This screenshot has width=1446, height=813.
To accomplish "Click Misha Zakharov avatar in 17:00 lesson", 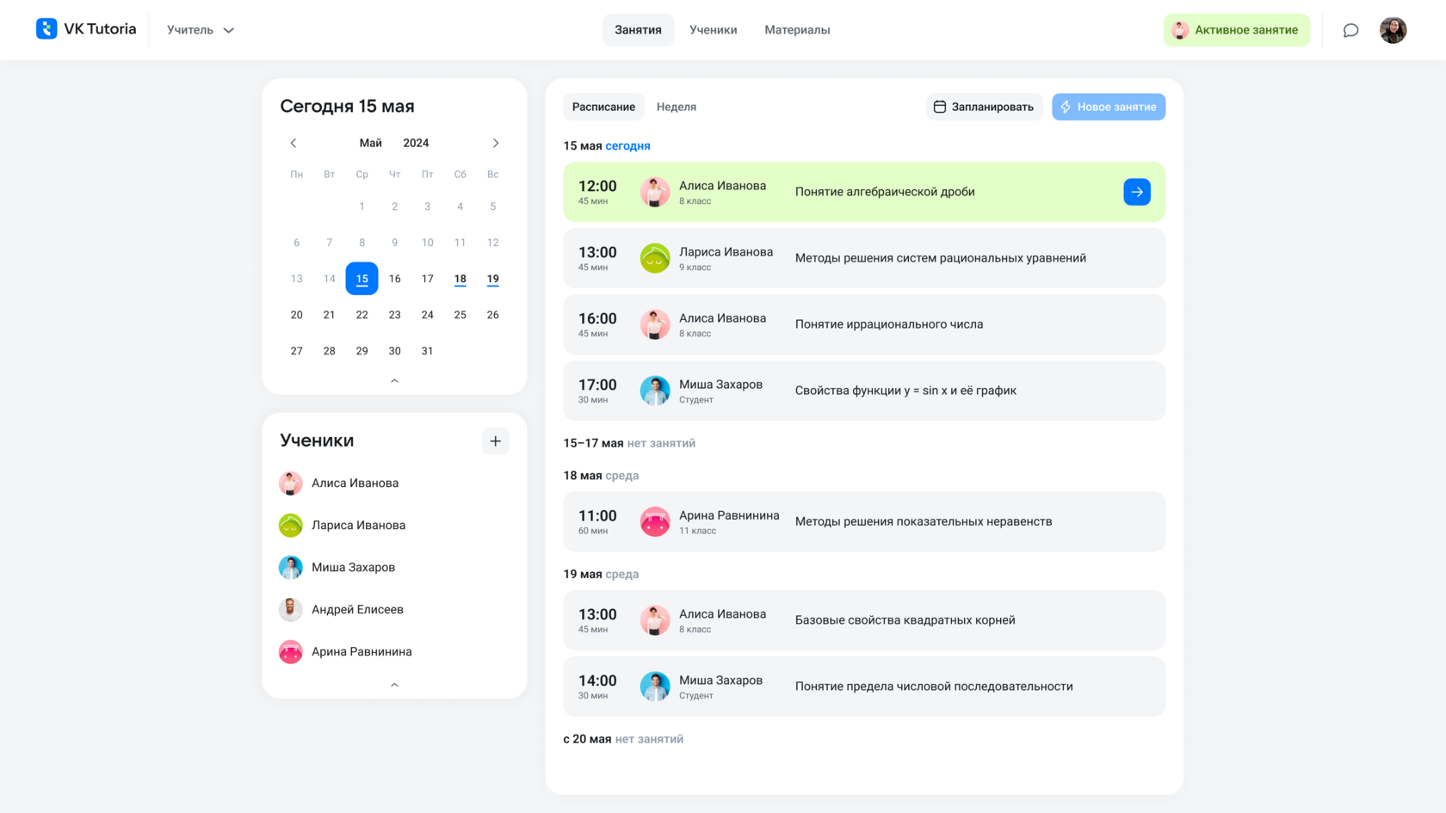I will click(655, 391).
